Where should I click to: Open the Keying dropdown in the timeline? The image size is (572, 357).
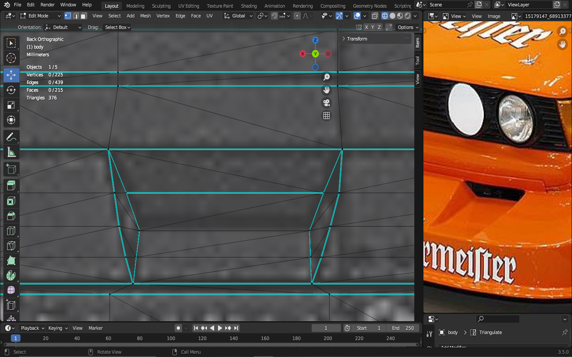(58, 328)
